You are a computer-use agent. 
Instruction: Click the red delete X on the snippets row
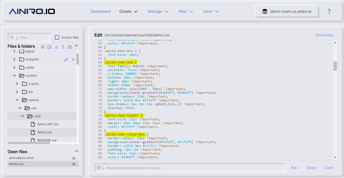pyautogui.click(x=73, y=60)
